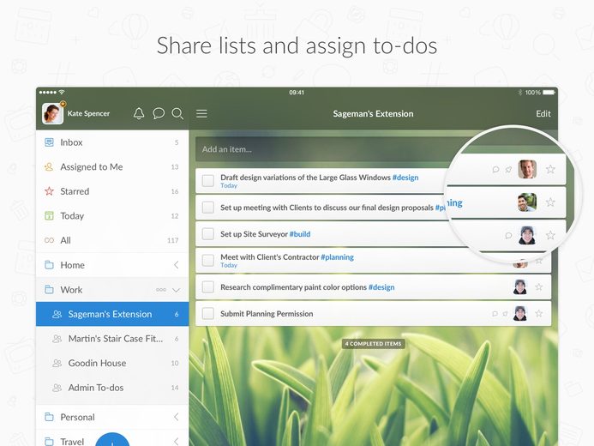Star the Research complimentary paint task
The image size is (594, 446).
pos(538,286)
